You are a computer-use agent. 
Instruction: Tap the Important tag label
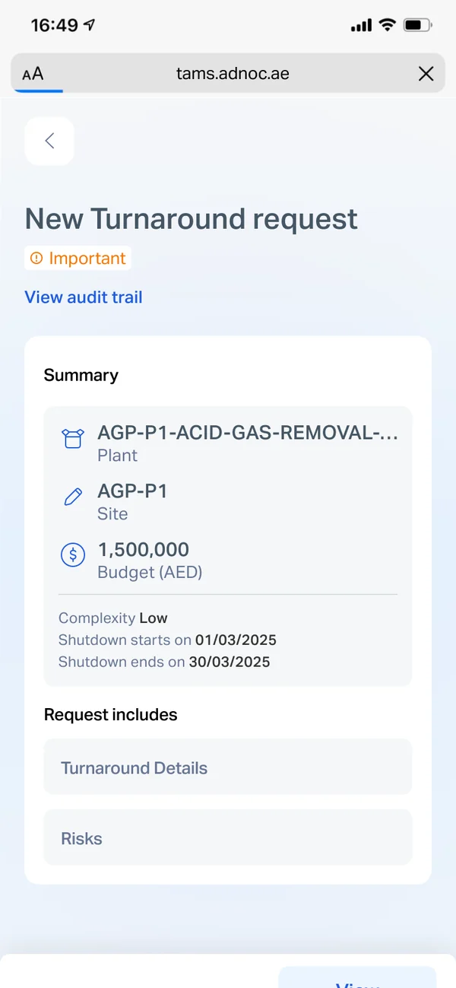click(x=78, y=259)
